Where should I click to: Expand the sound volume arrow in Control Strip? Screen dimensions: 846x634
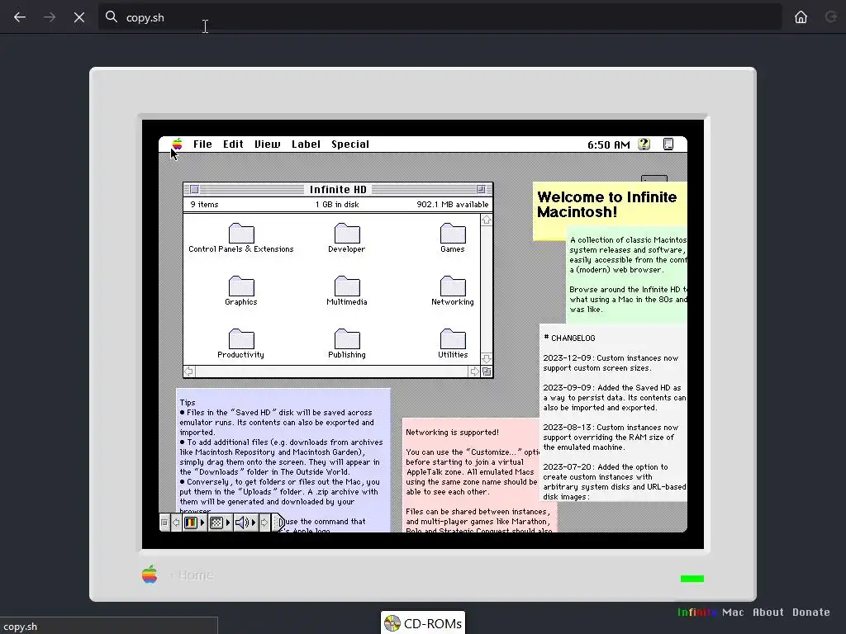pyautogui.click(x=254, y=523)
